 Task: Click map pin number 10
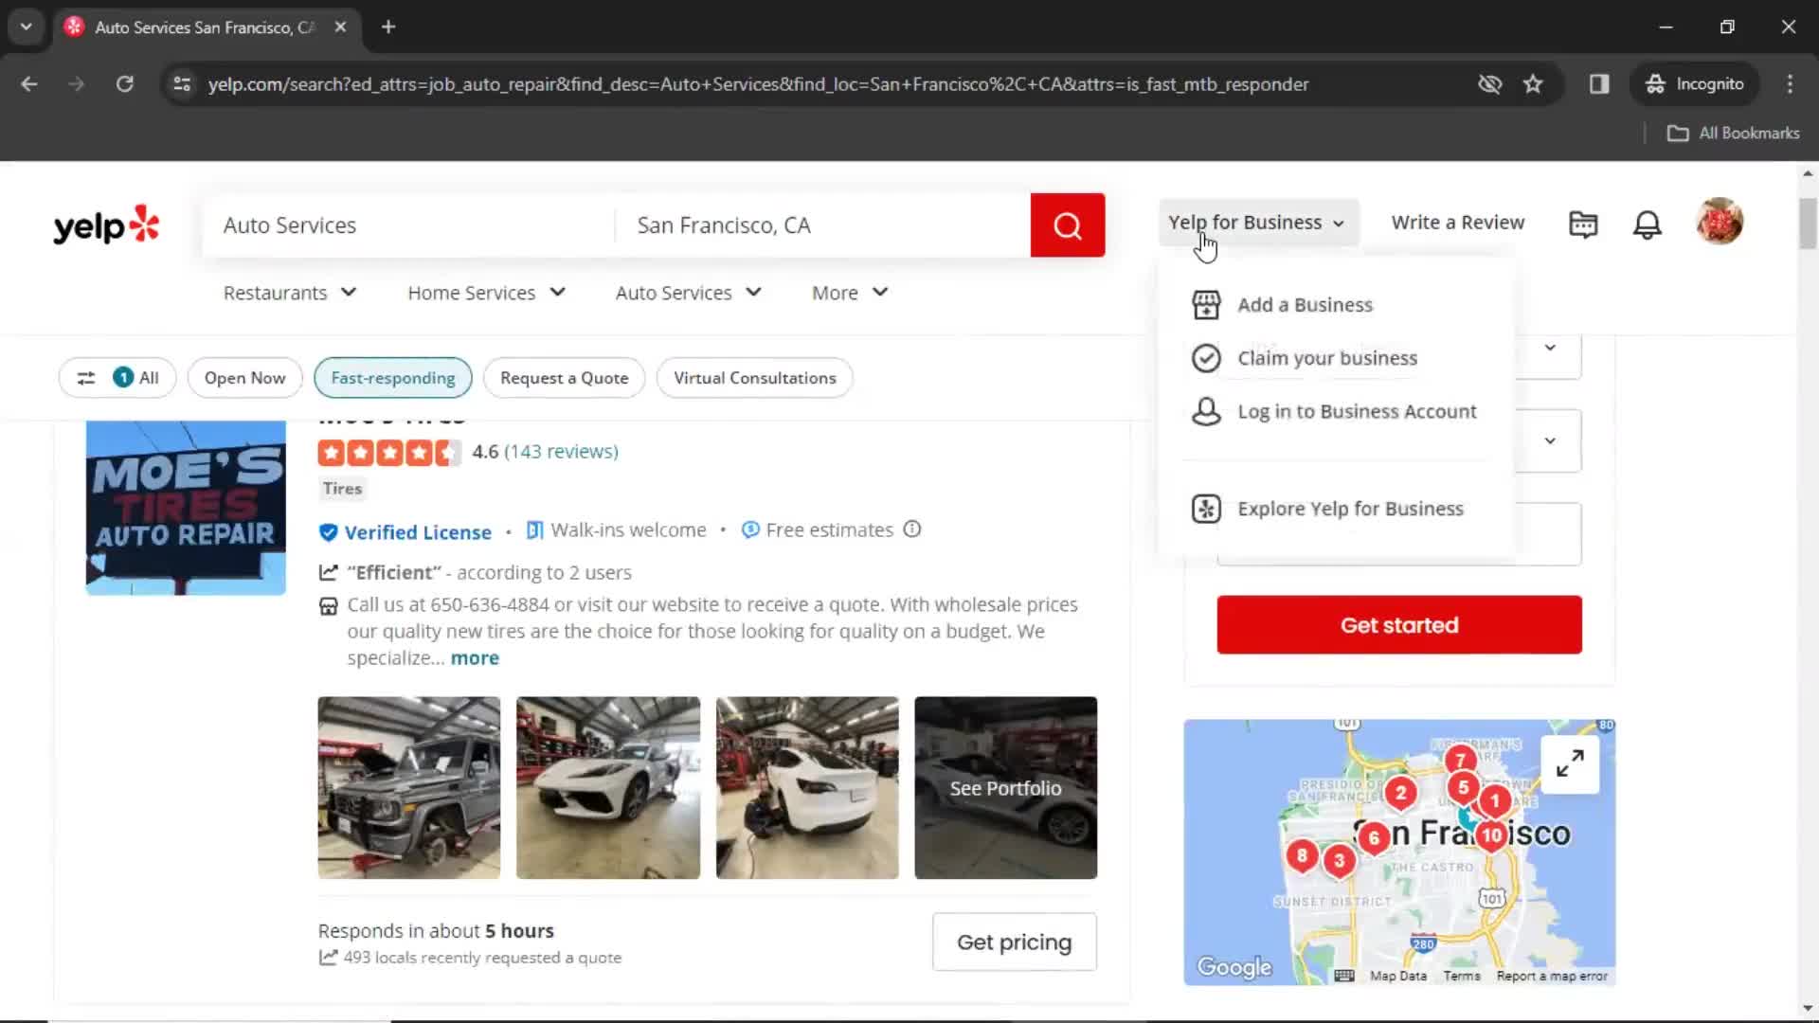pos(1492,835)
